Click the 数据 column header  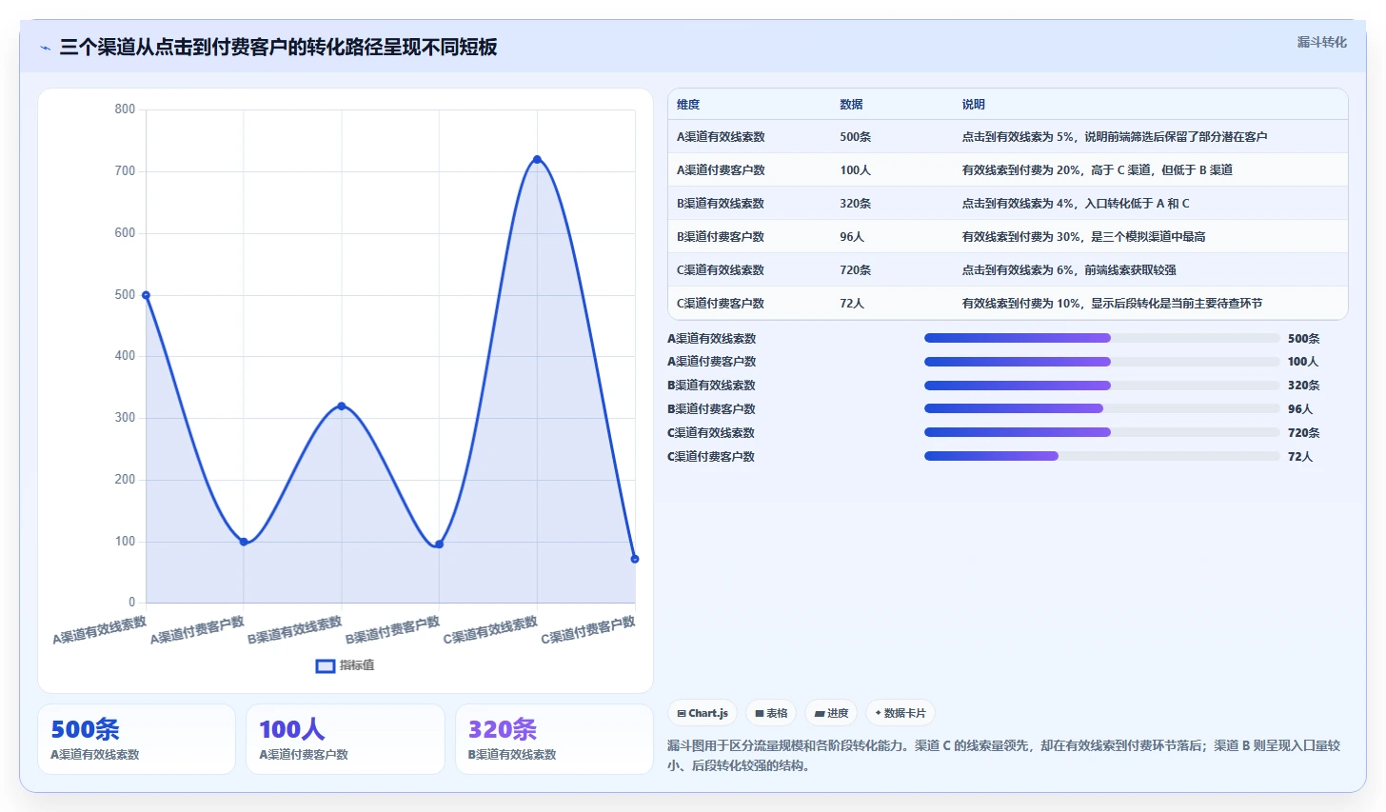click(851, 105)
